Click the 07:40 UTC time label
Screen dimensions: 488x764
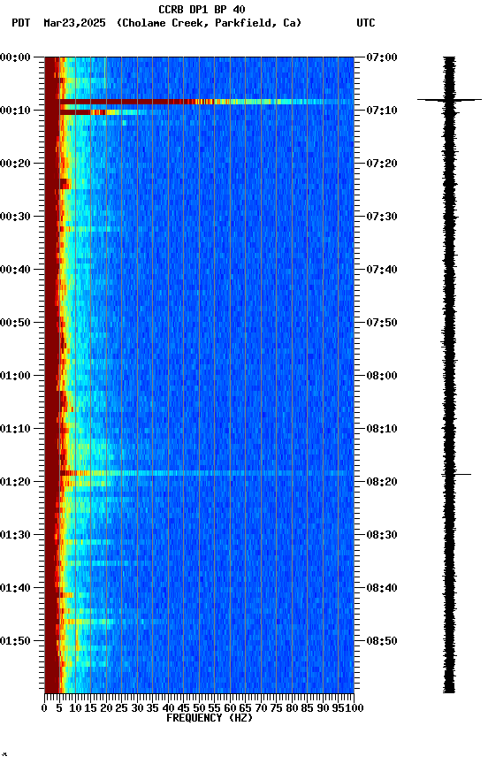click(382, 270)
